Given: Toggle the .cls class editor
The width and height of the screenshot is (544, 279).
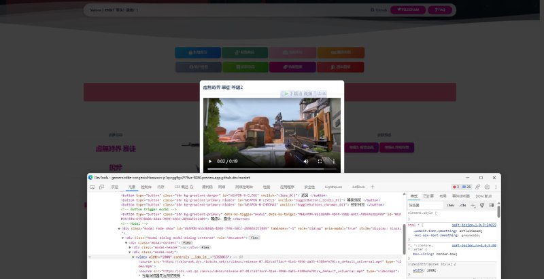Looking at the screenshot, I should click(x=462, y=205).
